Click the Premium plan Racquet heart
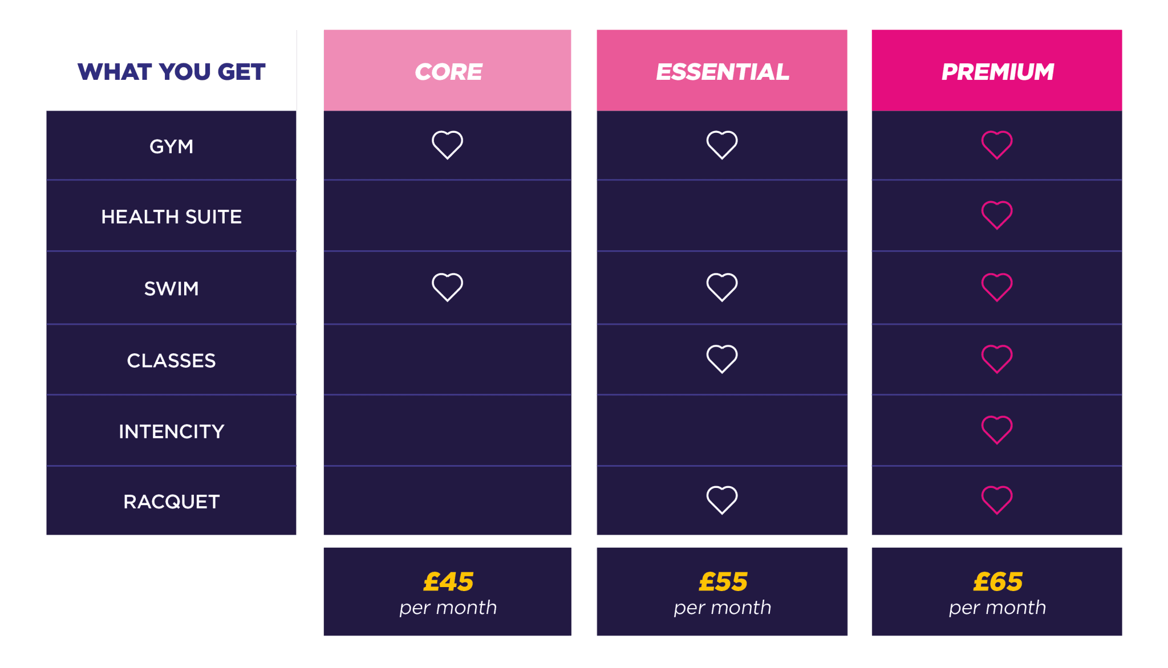This screenshot has width=1168, height=668. point(997,500)
